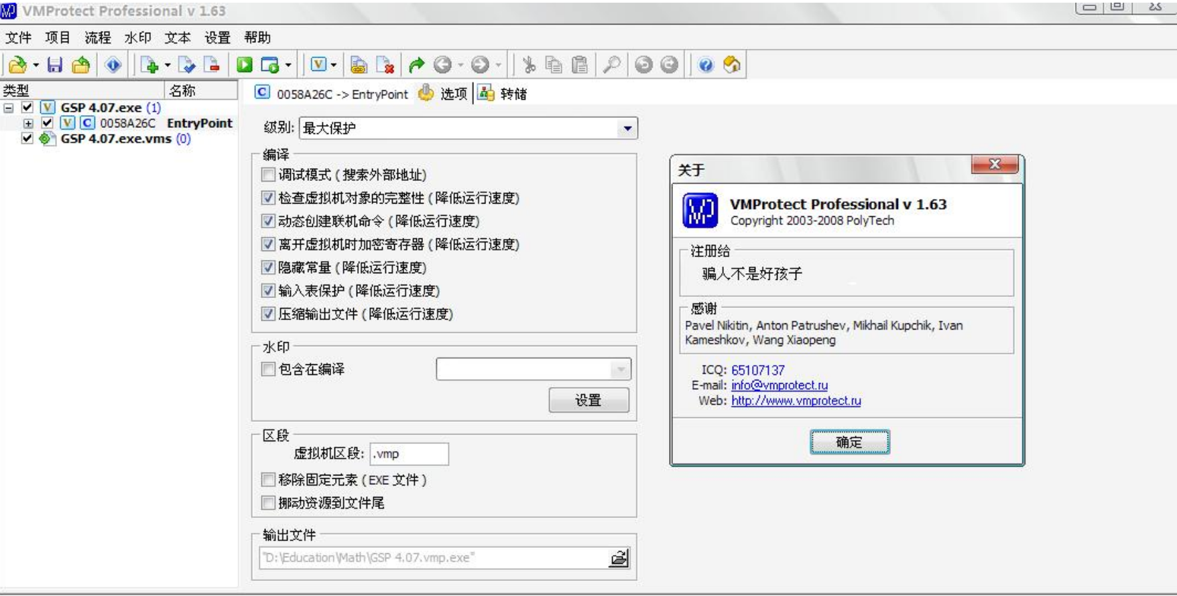
Task: Open the 级别 protection level dropdown
Action: 627,129
